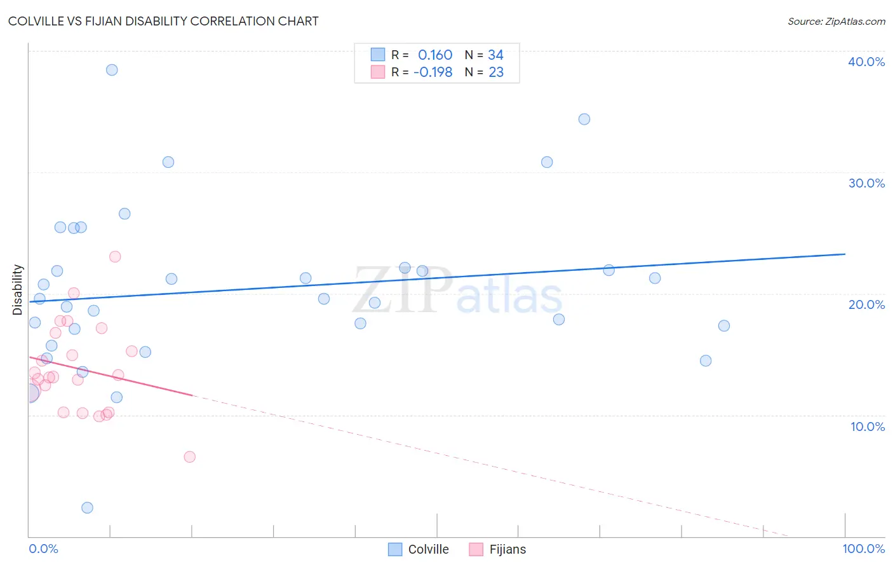This screenshot has width=893, height=567.
Task: Click the Colville legend swatch at bottom
Action: [x=395, y=549]
